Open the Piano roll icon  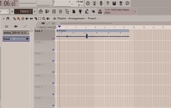[47, 11]
